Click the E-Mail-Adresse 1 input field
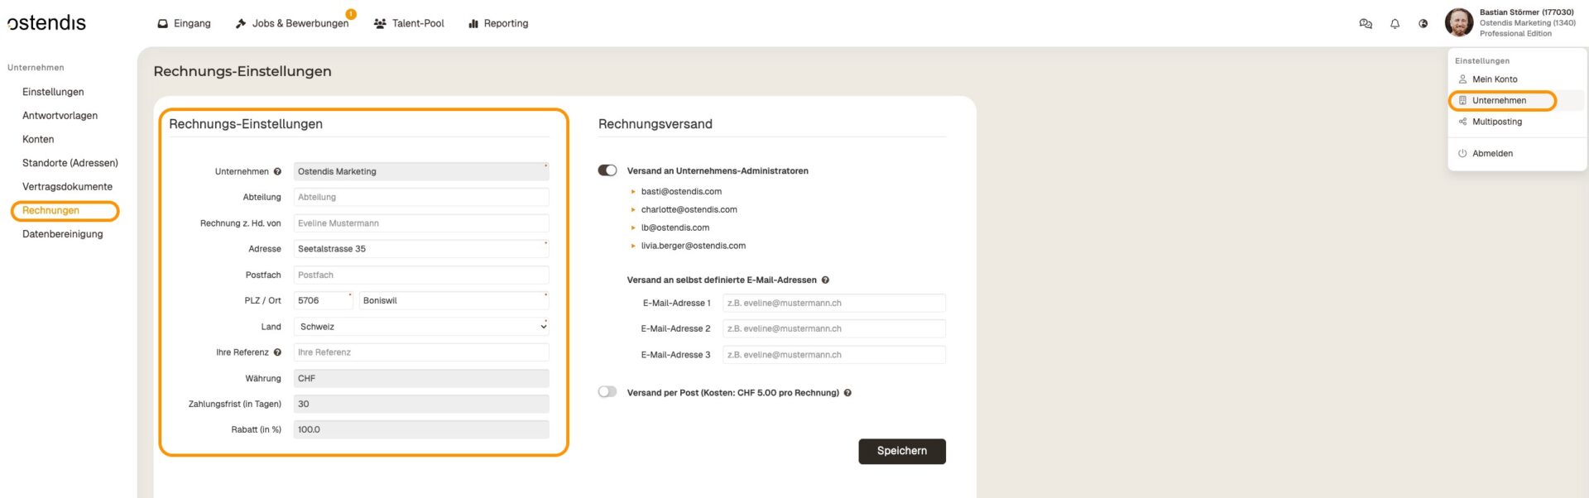This screenshot has width=1589, height=498. click(x=833, y=304)
